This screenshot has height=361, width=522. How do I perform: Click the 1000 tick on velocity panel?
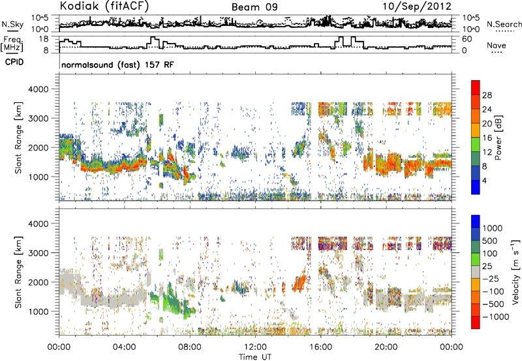[38, 311]
